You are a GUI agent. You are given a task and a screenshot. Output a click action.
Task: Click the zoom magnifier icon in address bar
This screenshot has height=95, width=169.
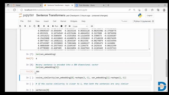(134, 10)
